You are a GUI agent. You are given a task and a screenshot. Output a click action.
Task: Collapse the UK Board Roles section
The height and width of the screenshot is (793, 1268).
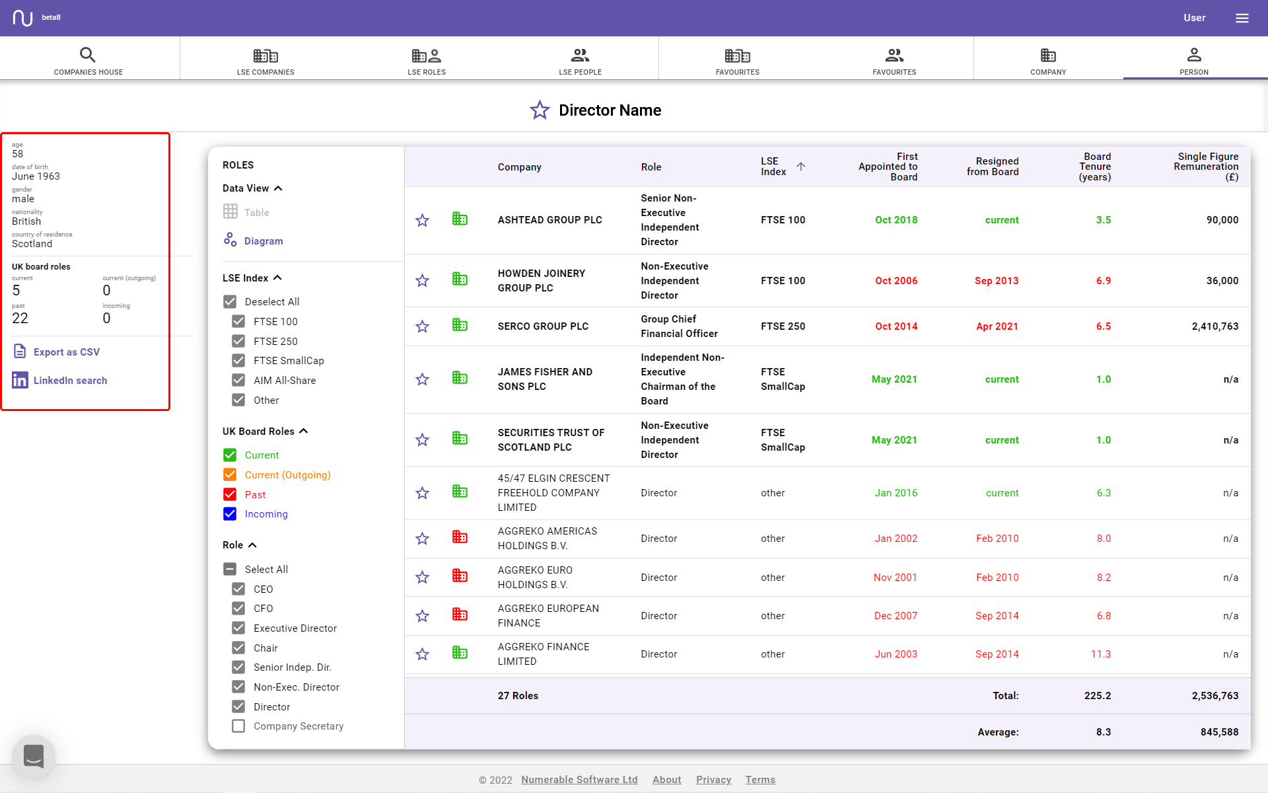(x=304, y=431)
